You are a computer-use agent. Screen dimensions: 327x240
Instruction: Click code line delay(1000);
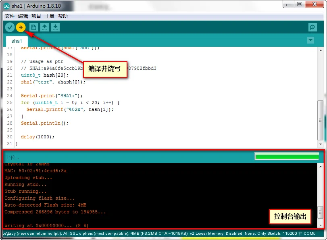click(x=37, y=137)
